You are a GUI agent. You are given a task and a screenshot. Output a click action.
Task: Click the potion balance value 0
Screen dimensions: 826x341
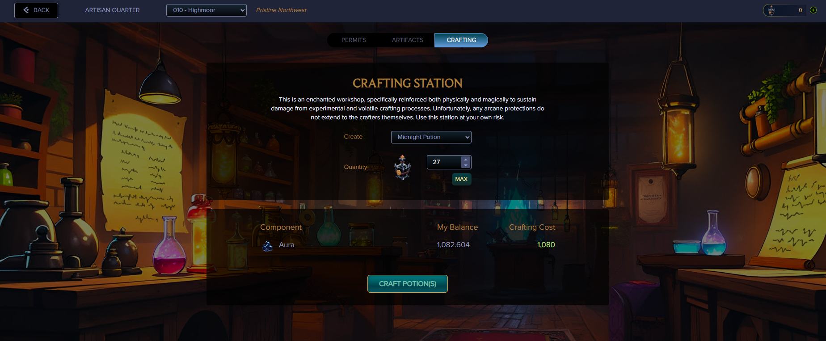point(800,10)
